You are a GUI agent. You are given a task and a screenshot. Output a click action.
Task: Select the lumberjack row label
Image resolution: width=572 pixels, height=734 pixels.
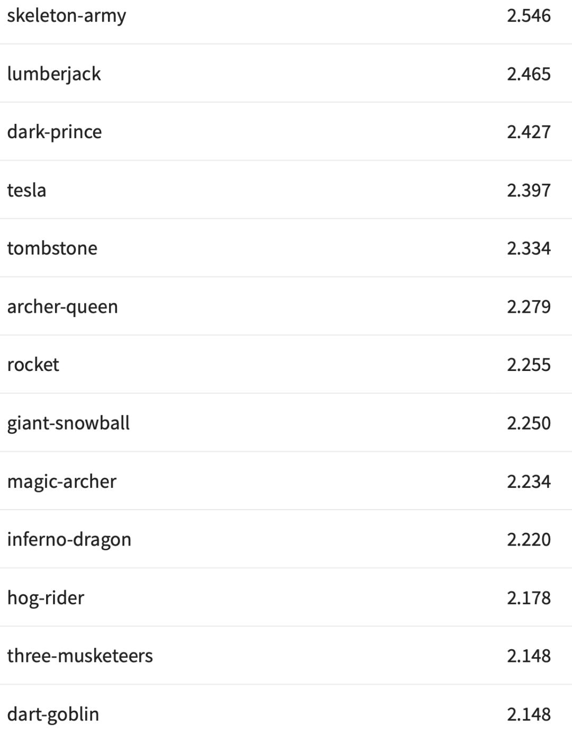53,74
